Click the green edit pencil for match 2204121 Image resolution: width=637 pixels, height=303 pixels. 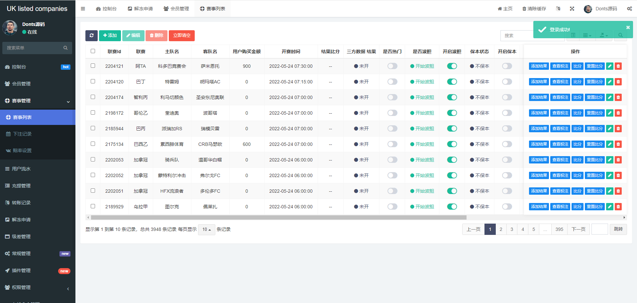[609, 66]
